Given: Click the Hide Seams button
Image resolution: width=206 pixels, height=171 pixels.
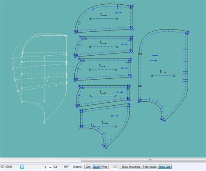Looking at the screenshot, I should click(150, 167).
